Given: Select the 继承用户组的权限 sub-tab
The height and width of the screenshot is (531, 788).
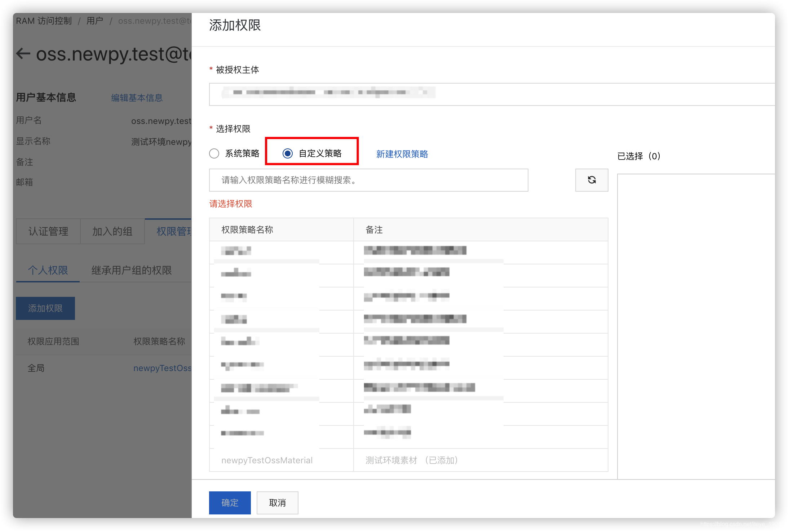Looking at the screenshot, I should (132, 270).
